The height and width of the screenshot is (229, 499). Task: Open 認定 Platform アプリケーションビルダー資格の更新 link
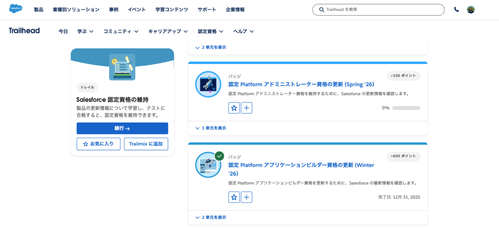(x=301, y=169)
